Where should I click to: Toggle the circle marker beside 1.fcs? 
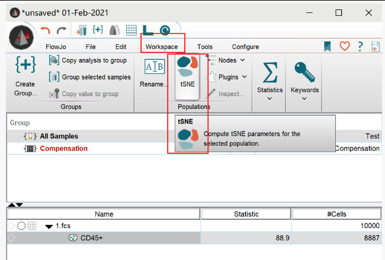[21, 226]
